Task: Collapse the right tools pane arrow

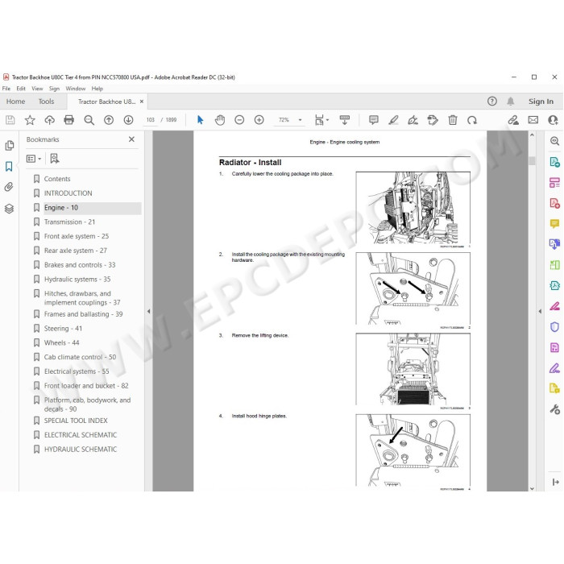Action: (x=540, y=312)
